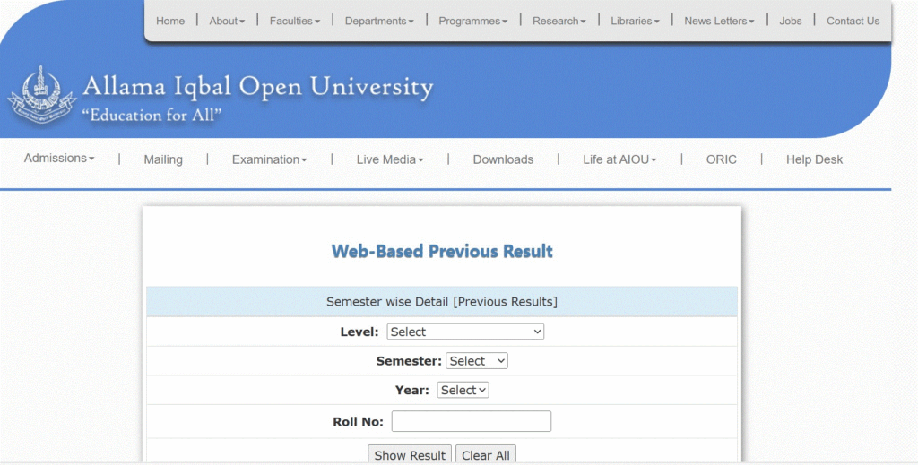Open the News Letters dropdown
918x465 pixels.
720,22
